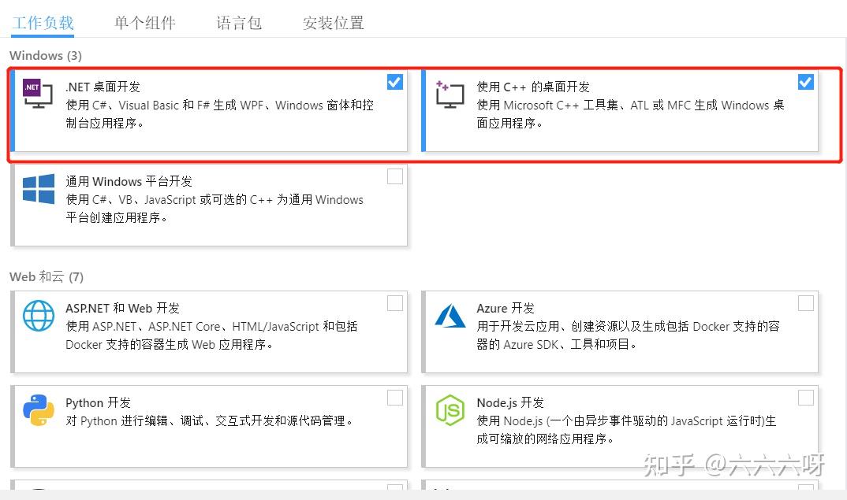Click the description mentioning Docker 支持的容器生成 Web
This screenshot has height=500, width=847.
point(211,335)
